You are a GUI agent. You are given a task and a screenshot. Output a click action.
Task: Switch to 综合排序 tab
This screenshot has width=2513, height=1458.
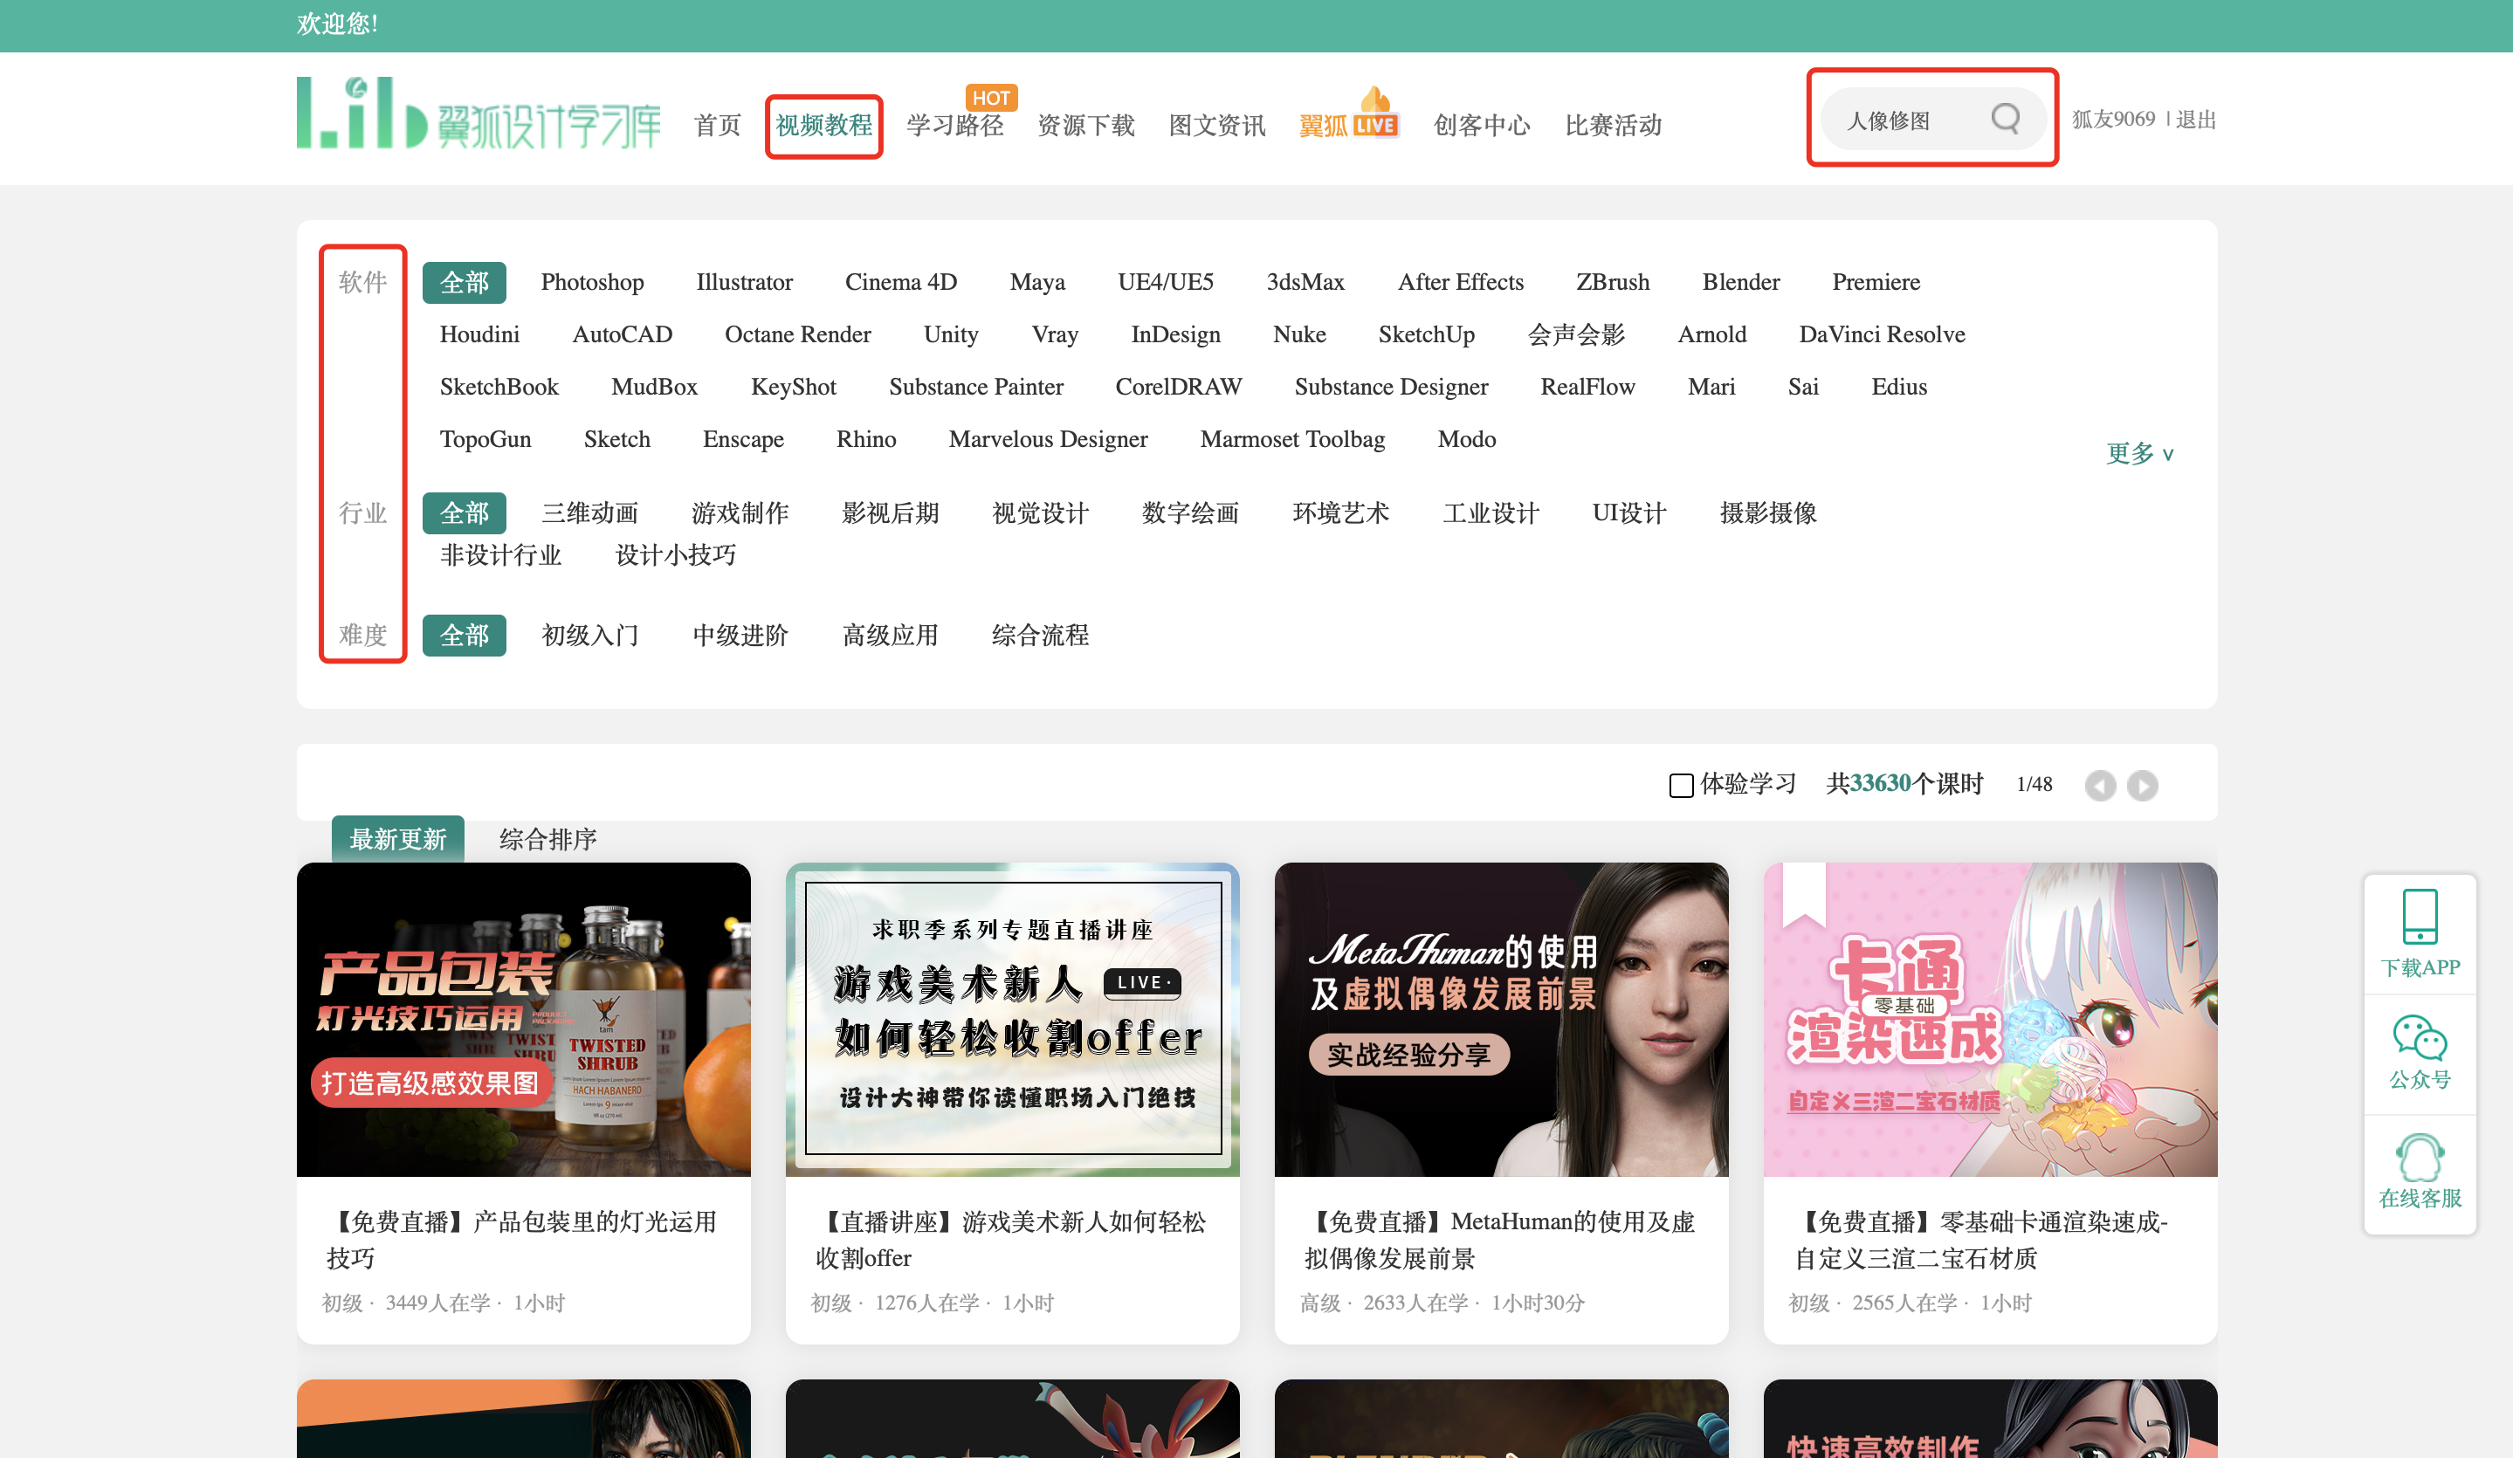(547, 839)
